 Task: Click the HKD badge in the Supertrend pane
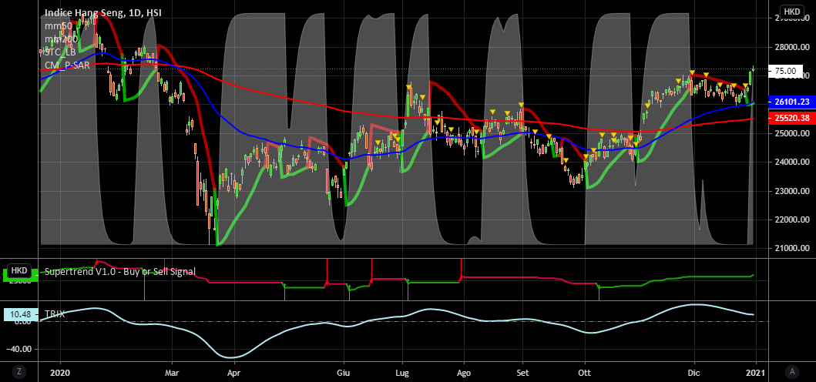click(18, 271)
